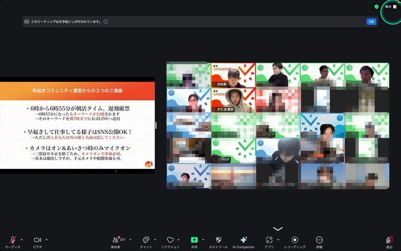Open the View layout menu
The image size is (401, 251).
point(391,7)
